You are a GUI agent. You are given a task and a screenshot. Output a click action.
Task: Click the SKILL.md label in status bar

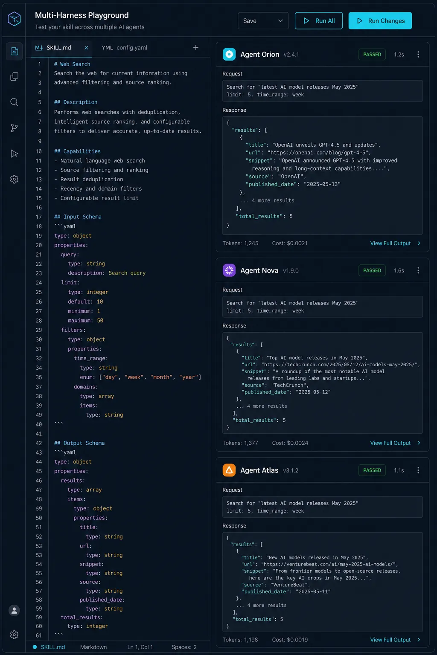[53, 647]
